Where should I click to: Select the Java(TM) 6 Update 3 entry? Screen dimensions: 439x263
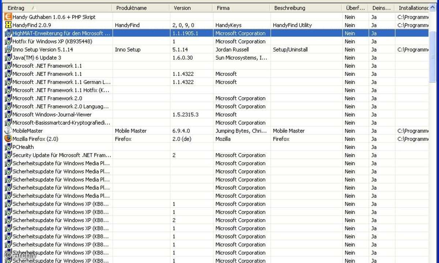(37, 58)
